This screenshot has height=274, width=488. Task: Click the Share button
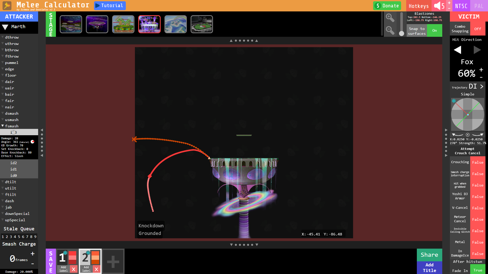click(430, 255)
